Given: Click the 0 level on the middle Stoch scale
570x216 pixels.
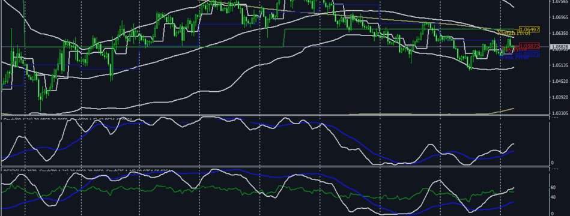Looking at the screenshot, I should point(552,163).
